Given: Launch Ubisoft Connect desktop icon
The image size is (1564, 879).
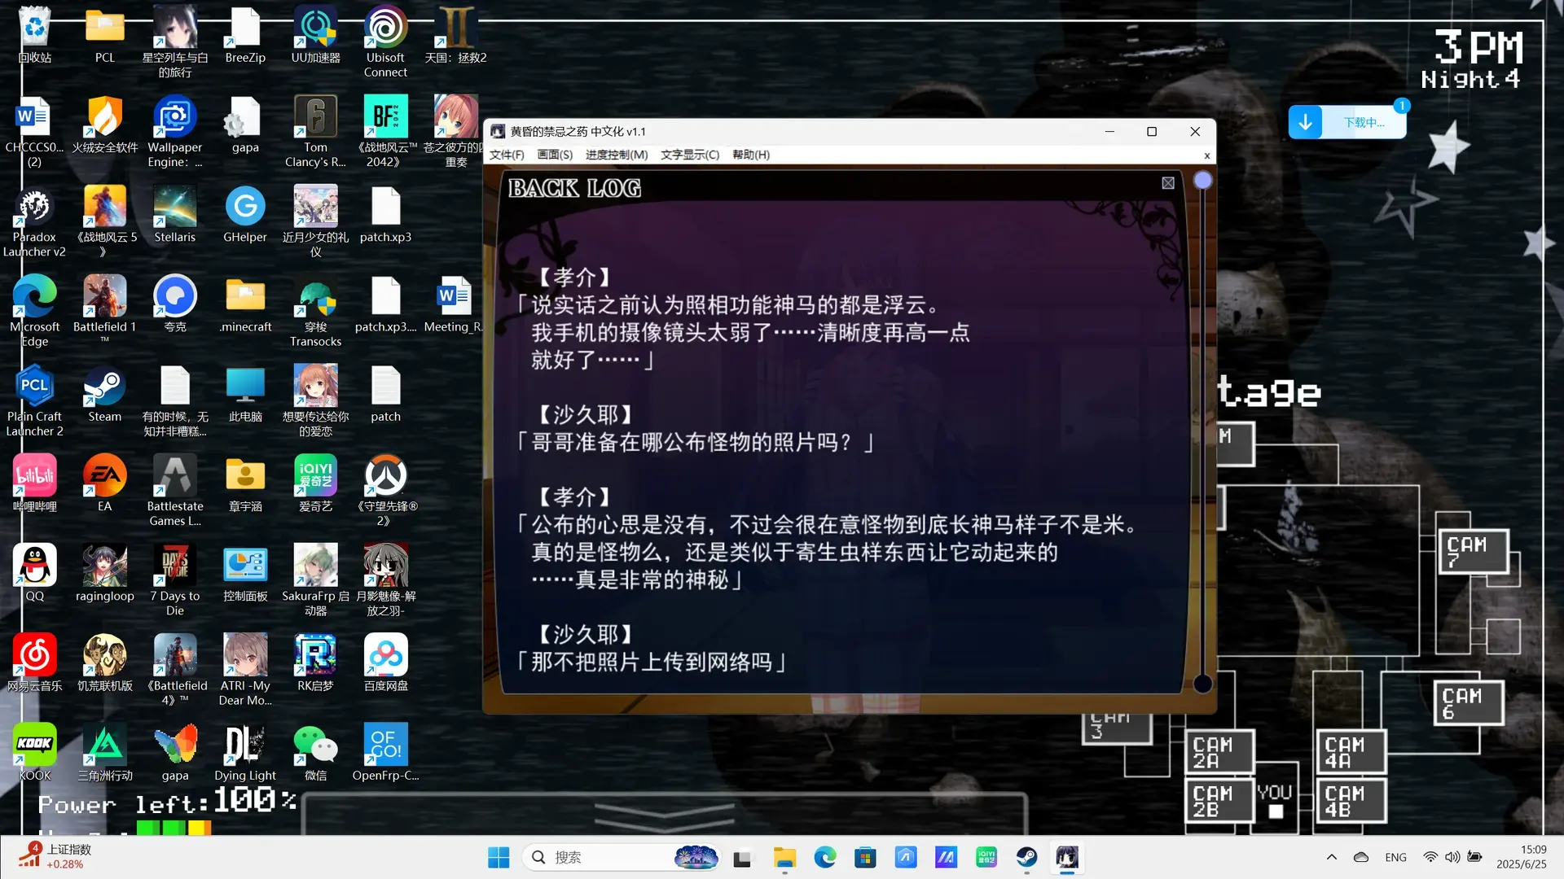Looking at the screenshot, I should click(385, 41).
